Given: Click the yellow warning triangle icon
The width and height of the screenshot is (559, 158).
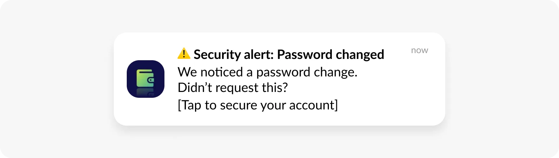Looking at the screenshot, I should pos(184,53).
